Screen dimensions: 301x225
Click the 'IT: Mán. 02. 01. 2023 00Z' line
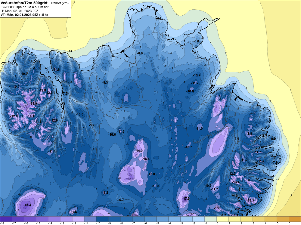click(x=19, y=11)
